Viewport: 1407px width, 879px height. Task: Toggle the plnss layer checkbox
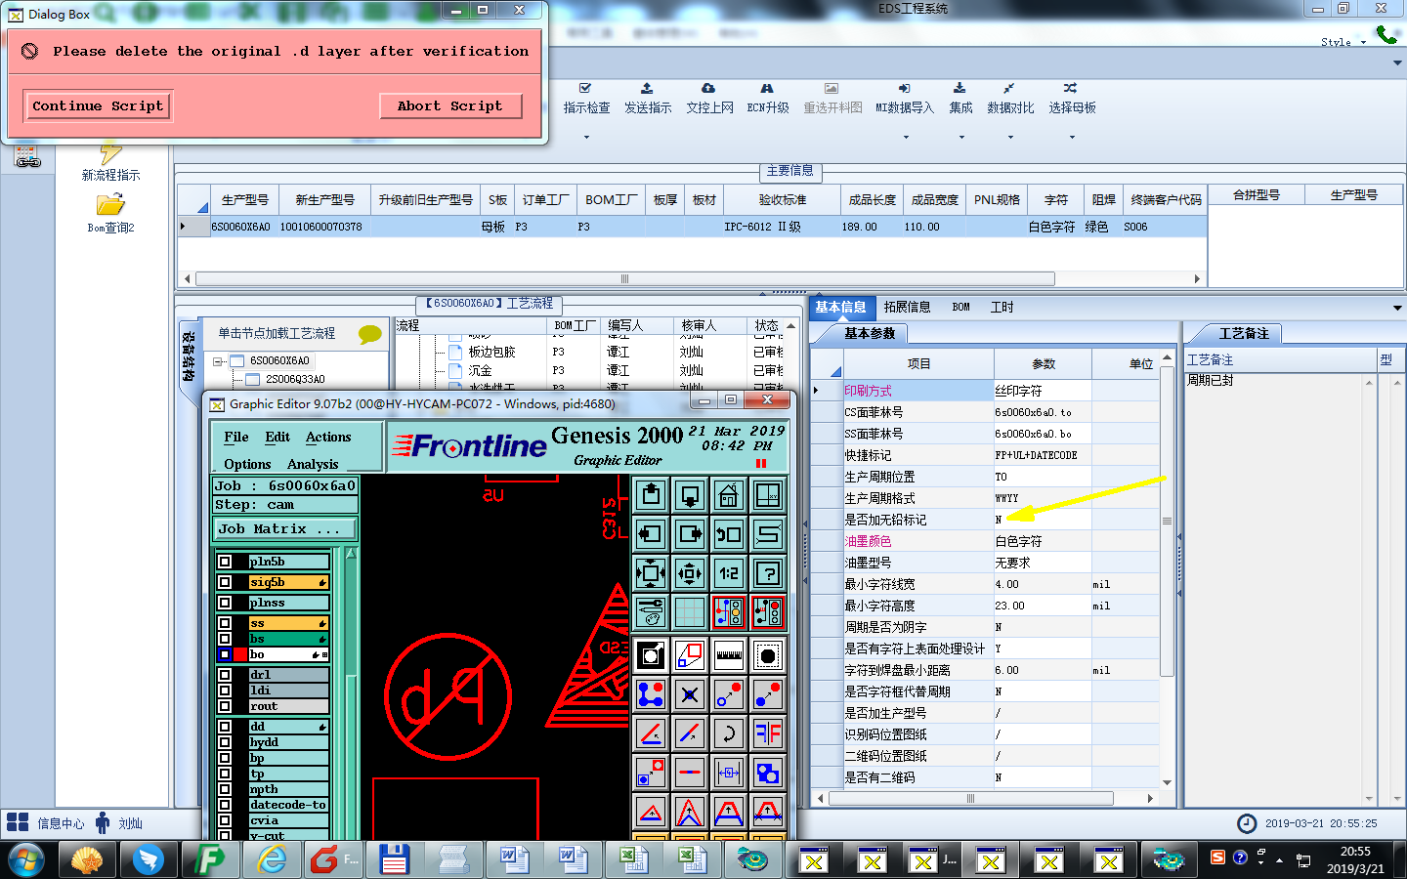(x=225, y=603)
